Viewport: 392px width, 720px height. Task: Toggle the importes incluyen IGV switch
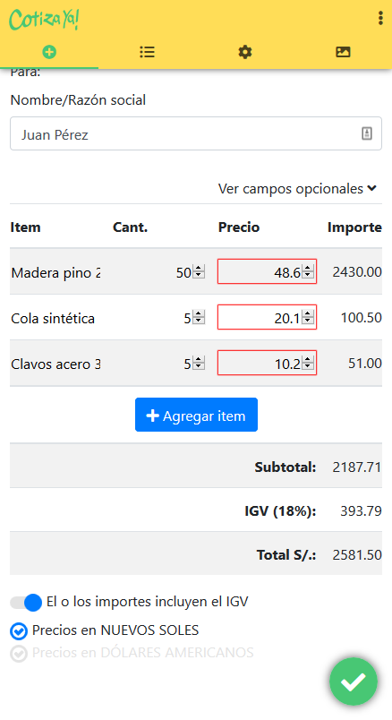click(26, 603)
